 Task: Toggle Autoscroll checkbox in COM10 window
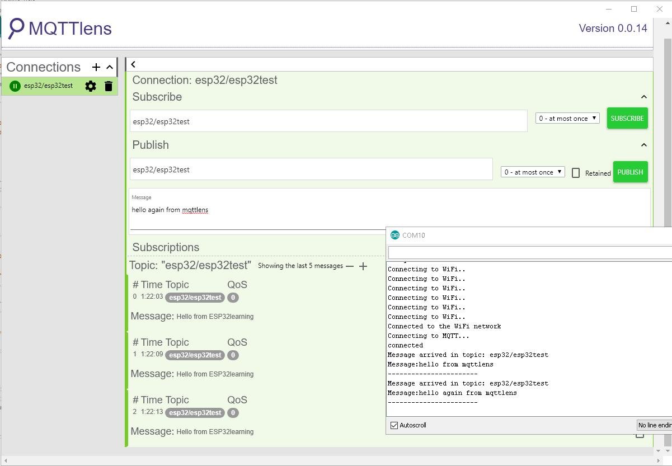pyautogui.click(x=394, y=426)
